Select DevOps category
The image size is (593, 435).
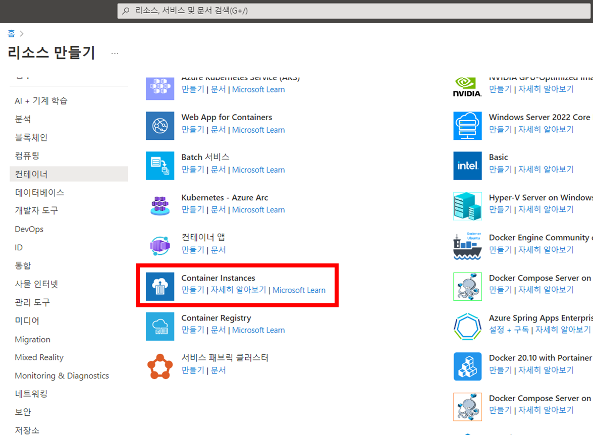click(69, 229)
